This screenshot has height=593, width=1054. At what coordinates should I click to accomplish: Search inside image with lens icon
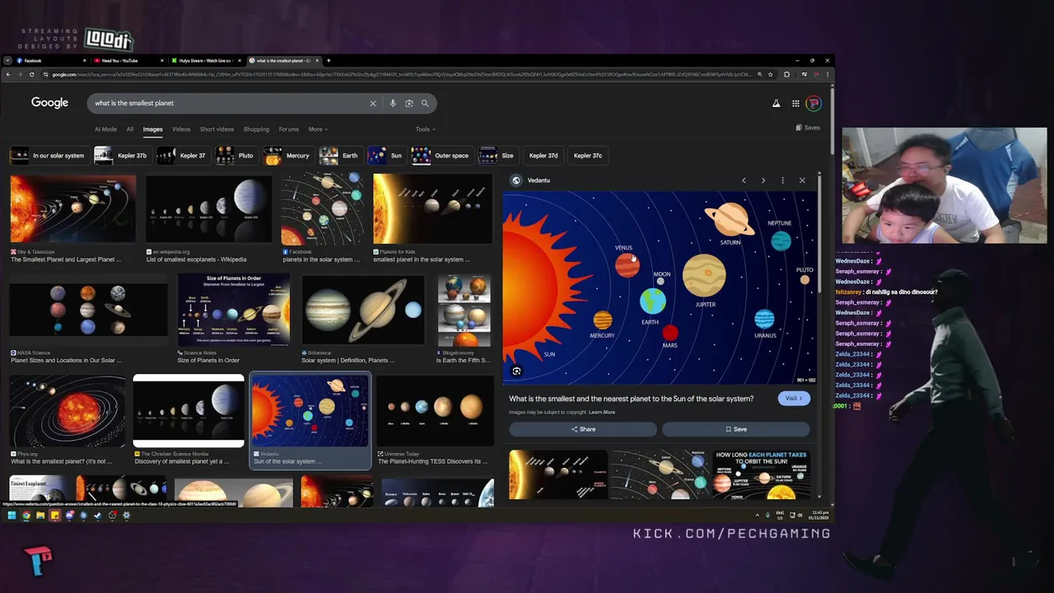click(516, 371)
